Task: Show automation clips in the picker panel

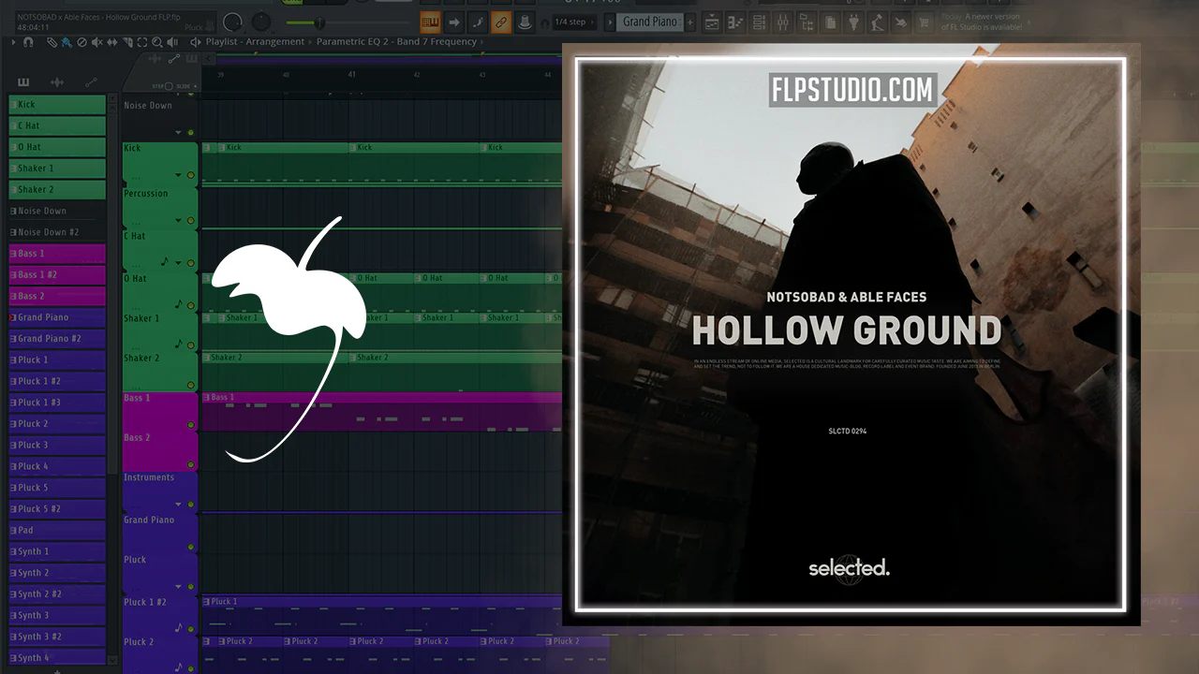Action: (92, 82)
